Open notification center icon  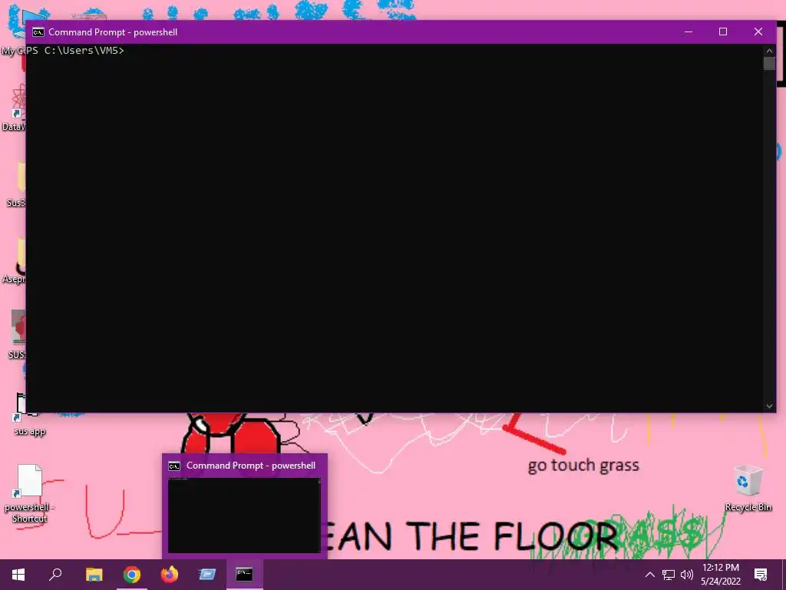(761, 575)
